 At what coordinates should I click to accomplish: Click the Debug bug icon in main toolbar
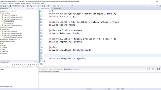24,6
